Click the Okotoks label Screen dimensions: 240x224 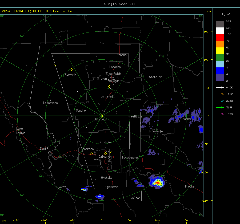(107, 178)
